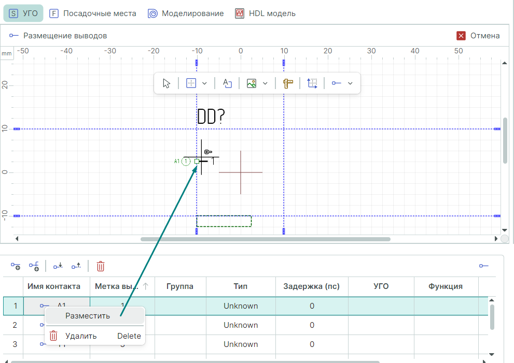The width and height of the screenshot is (514, 363).
Task: Activate the ruler measurement tool
Action: point(288,83)
